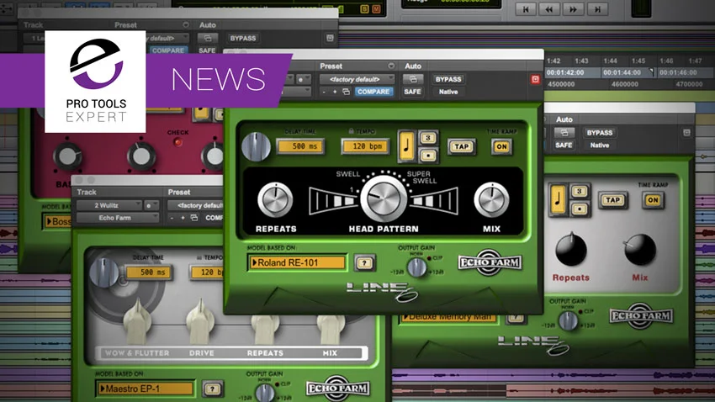Open 2 Wulitz track selector dropdown
This screenshot has height=402, width=715.
coord(109,205)
